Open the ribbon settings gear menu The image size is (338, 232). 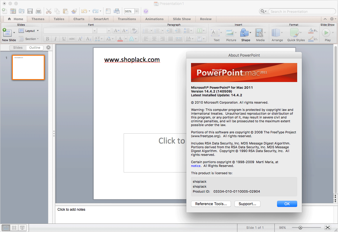[333, 19]
